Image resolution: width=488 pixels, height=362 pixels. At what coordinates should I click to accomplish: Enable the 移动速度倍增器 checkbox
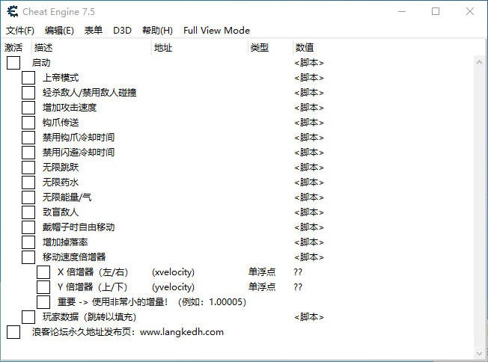pos(28,257)
